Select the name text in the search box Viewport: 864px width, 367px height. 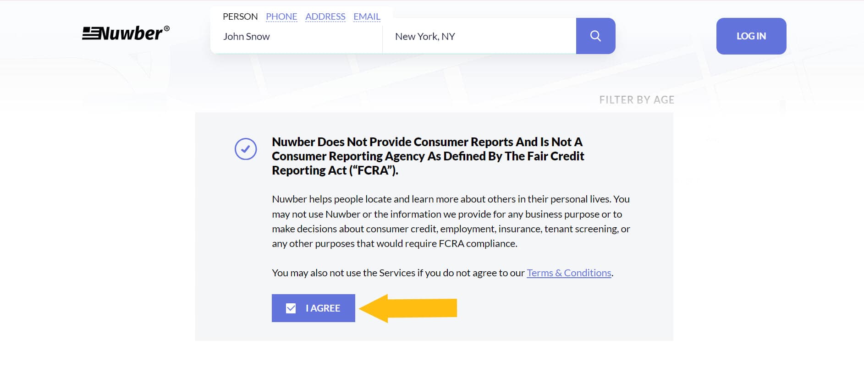click(246, 36)
